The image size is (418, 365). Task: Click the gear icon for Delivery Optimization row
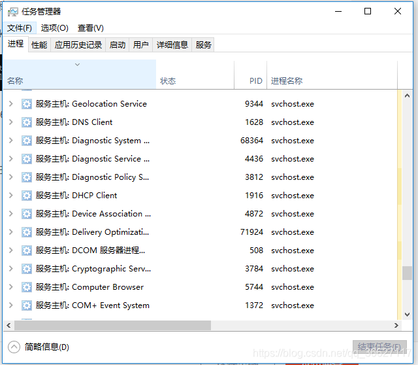coord(26,232)
